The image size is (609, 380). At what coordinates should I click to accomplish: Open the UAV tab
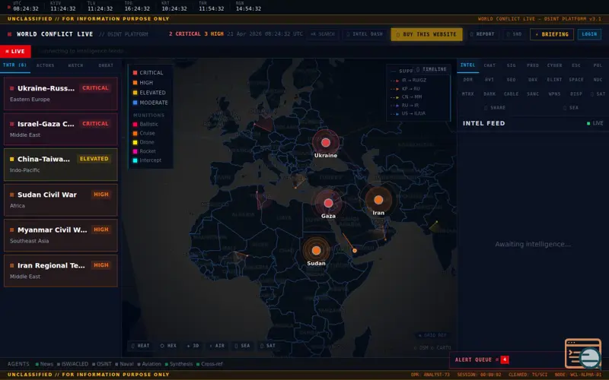point(532,80)
